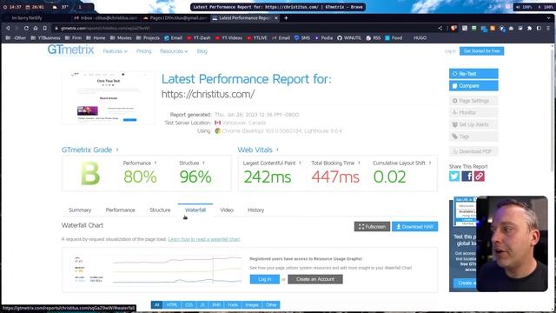Open the YT-Dash bookmark

pyautogui.click(x=199, y=37)
